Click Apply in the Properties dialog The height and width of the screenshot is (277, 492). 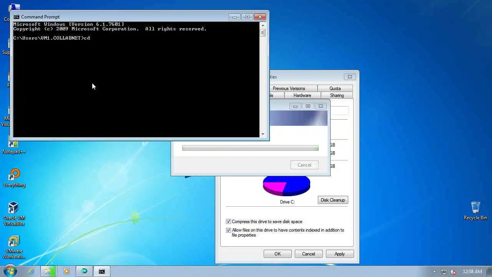340,254
